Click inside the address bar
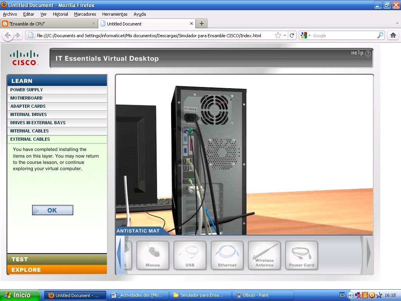 click(x=157, y=35)
